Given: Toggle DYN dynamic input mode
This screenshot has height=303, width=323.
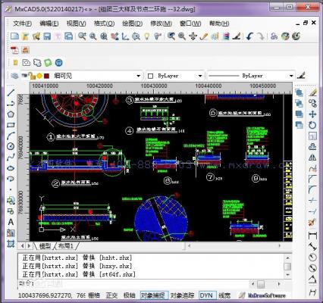Looking at the screenshot, I should (x=206, y=295).
